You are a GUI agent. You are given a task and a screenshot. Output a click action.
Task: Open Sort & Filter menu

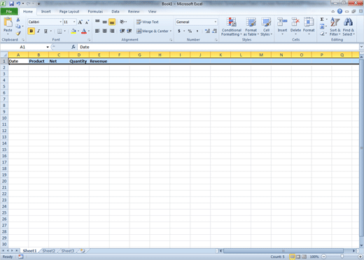coord(335,27)
